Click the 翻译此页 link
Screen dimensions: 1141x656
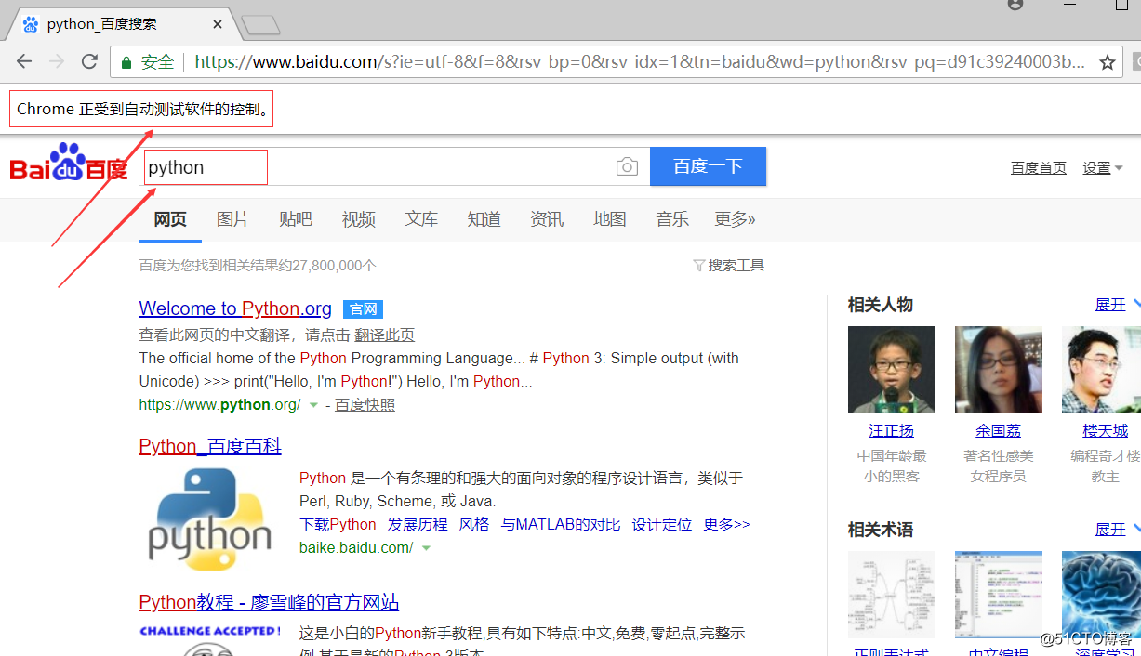click(384, 335)
